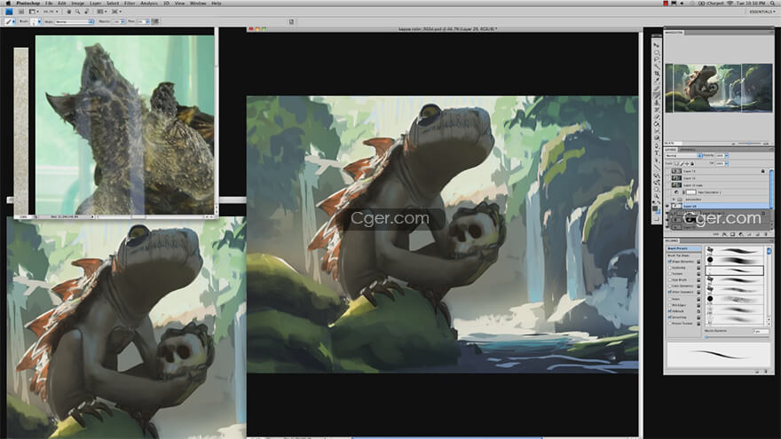Select the Crop tool
The height and width of the screenshot is (439, 781).
point(657,74)
